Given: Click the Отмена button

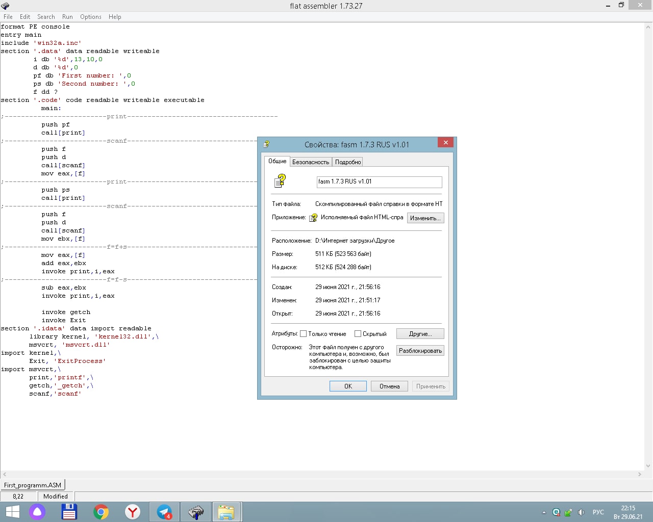Looking at the screenshot, I should click(389, 386).
